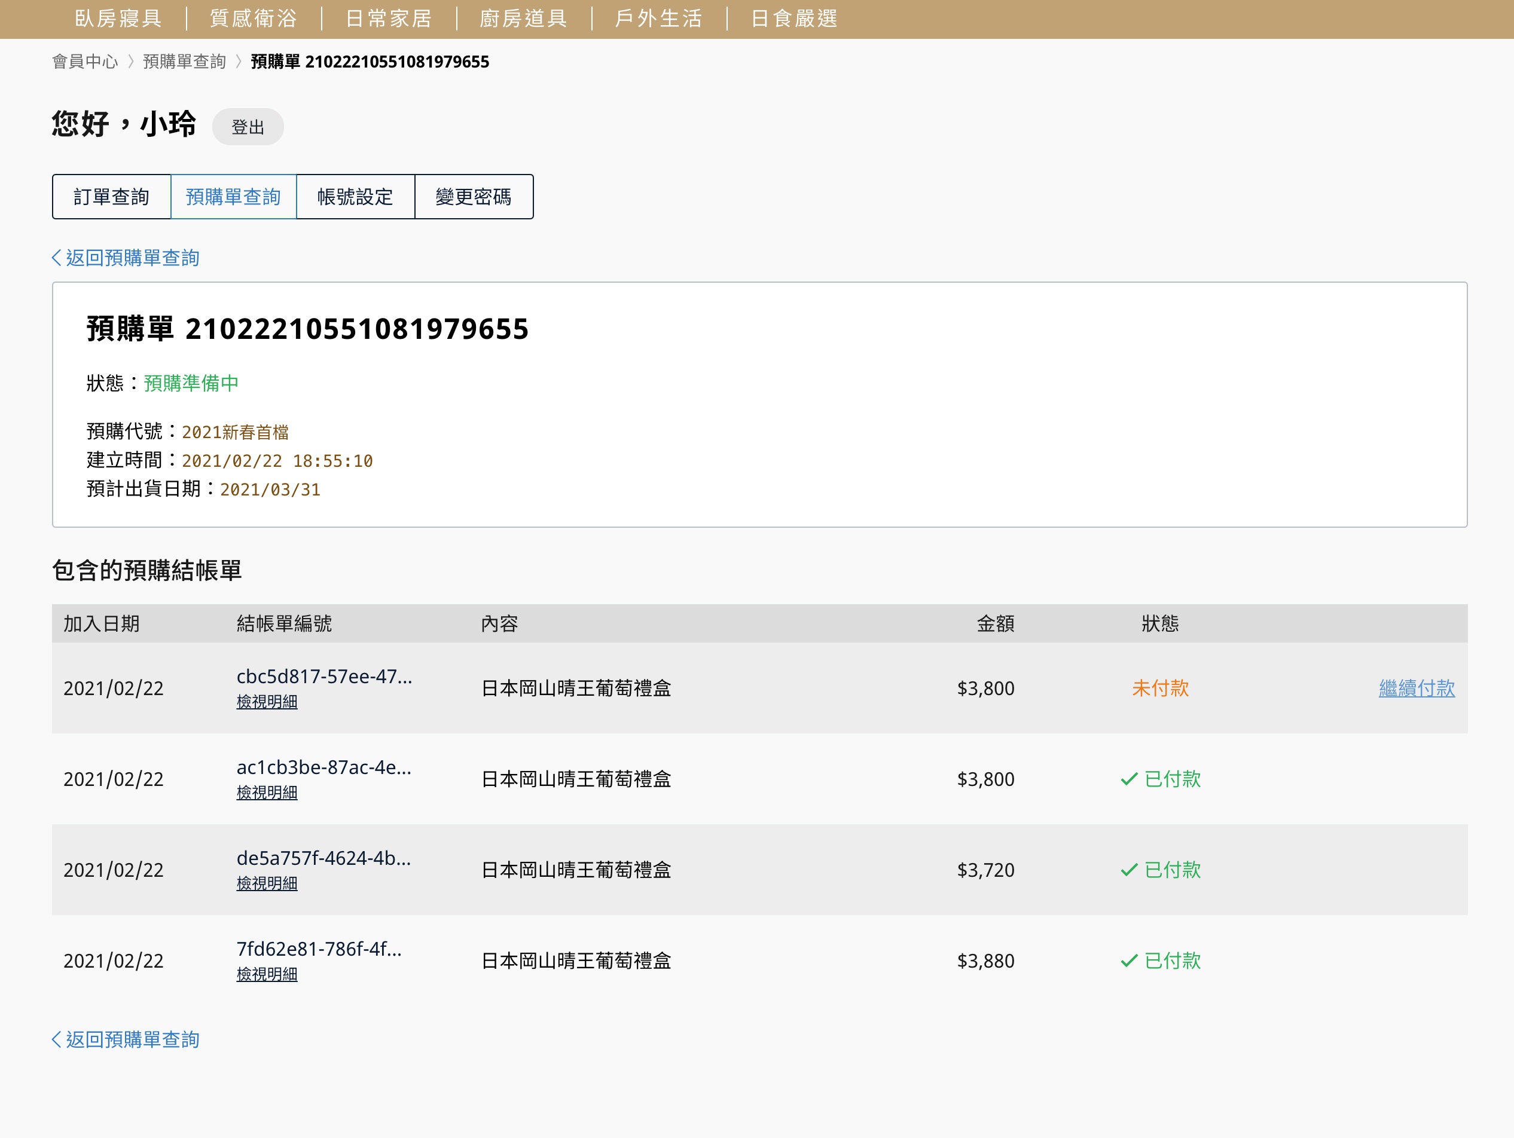The image size is (1514, 1138).
Task: View details of checkout cbc5d817-57ee-47
Action: 266,702
